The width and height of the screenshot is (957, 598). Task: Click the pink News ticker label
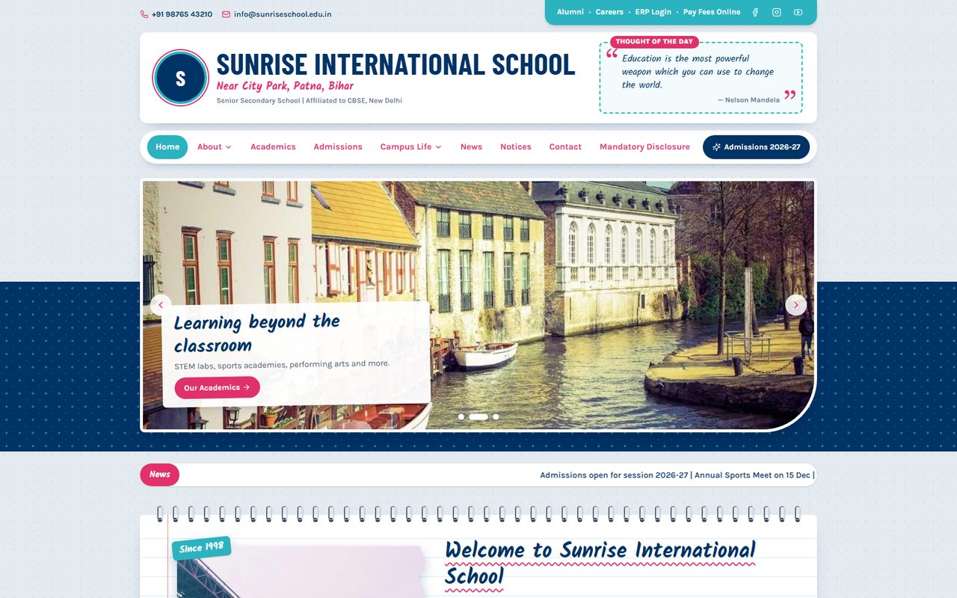[x=159, y=475]
